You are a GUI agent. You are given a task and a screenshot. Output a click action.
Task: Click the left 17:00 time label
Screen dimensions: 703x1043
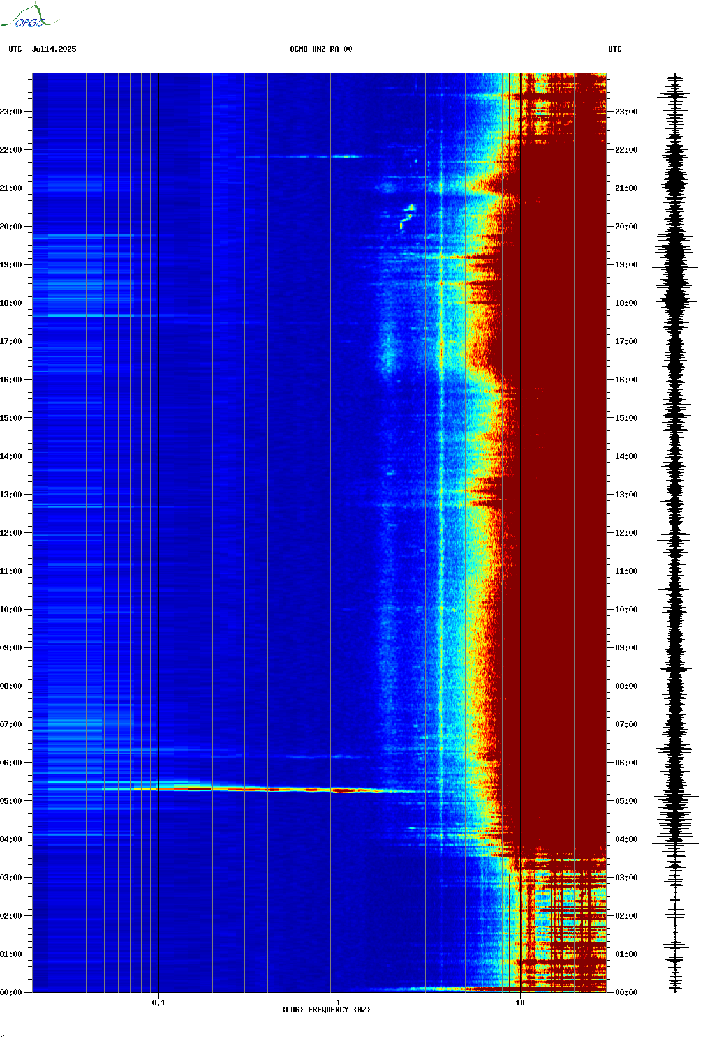click(11, 341)
